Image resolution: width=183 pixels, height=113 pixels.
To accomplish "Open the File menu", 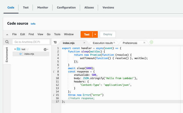I will point(14,34).
